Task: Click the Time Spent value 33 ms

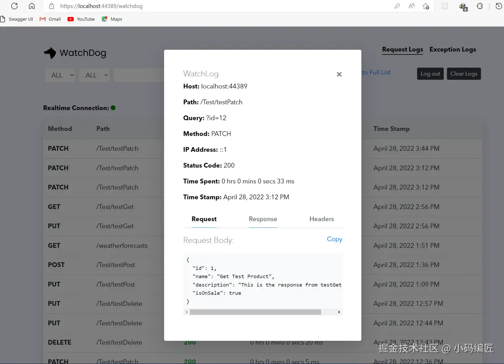Action: [258, 181]
